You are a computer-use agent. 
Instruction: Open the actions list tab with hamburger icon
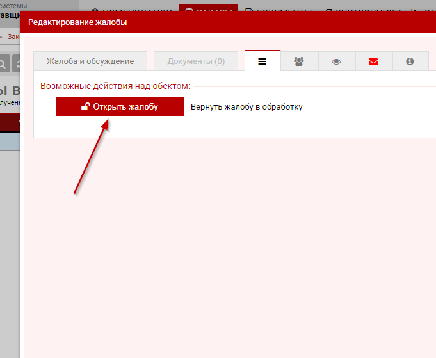[262, 61]
